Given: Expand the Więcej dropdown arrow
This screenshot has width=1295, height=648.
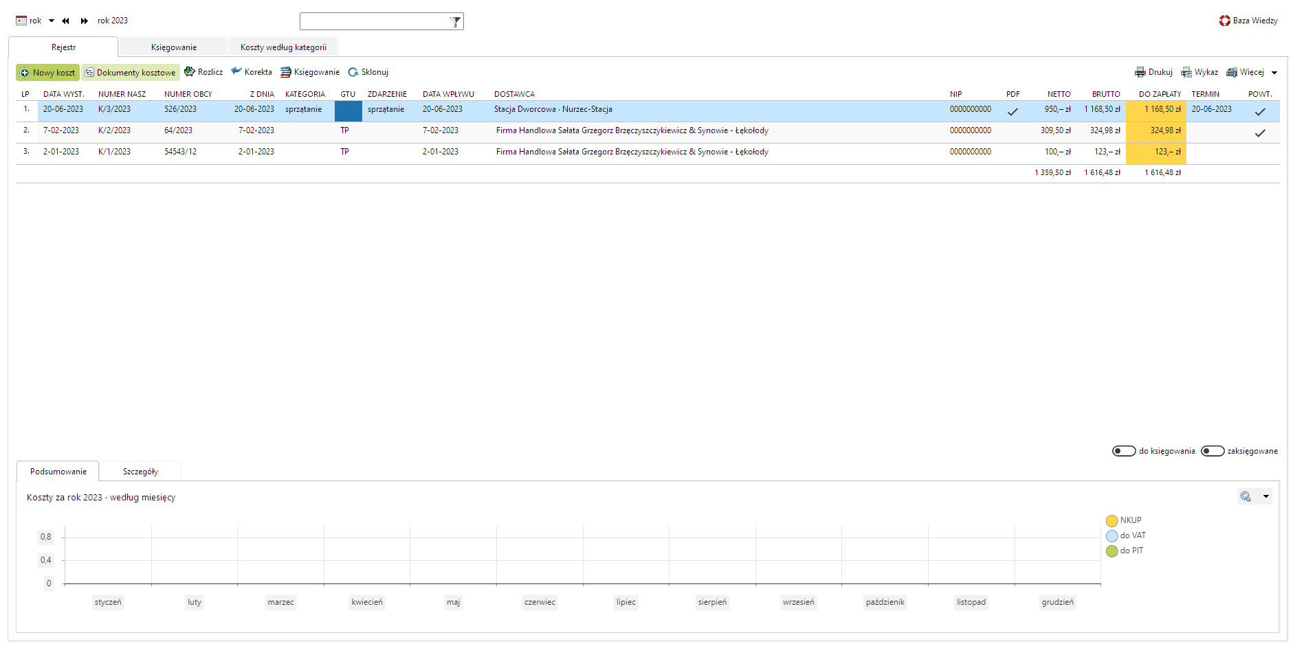Looking at the screenshot, I should coord(1274,72).
